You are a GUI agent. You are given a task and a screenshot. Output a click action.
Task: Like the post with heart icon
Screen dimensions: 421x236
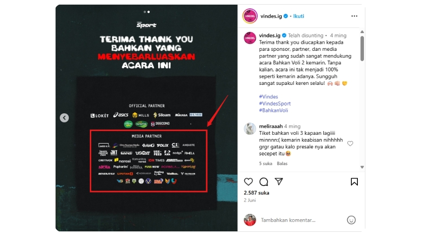248,182
